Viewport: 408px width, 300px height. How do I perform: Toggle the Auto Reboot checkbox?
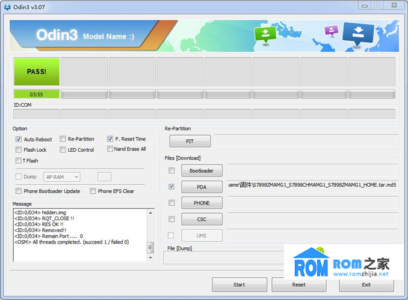[x=19, y=139]
